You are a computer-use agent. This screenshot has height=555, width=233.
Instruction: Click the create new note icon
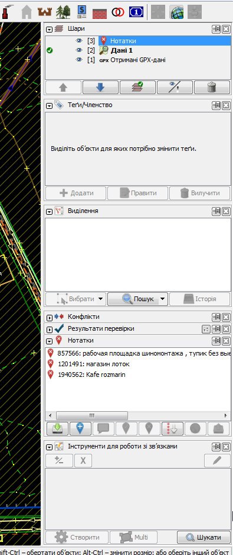pyautogui.click(x=80, y=428)
